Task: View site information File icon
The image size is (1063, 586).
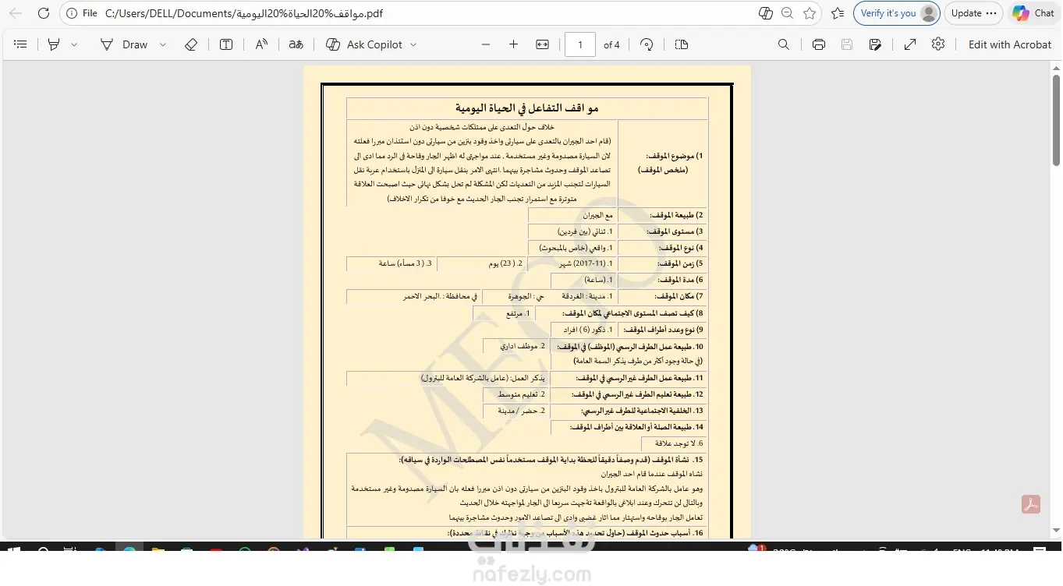Action: point(81,13)
